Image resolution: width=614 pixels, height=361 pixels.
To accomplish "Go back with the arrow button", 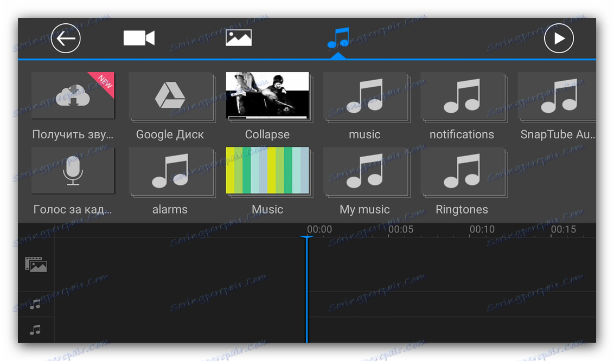I will [x=66, y=38].
